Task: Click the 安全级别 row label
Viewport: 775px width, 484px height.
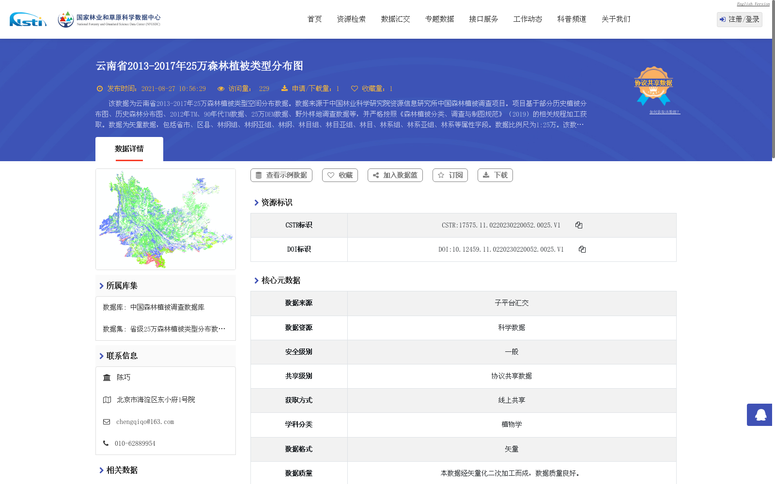Action: [x=299, y=352]
